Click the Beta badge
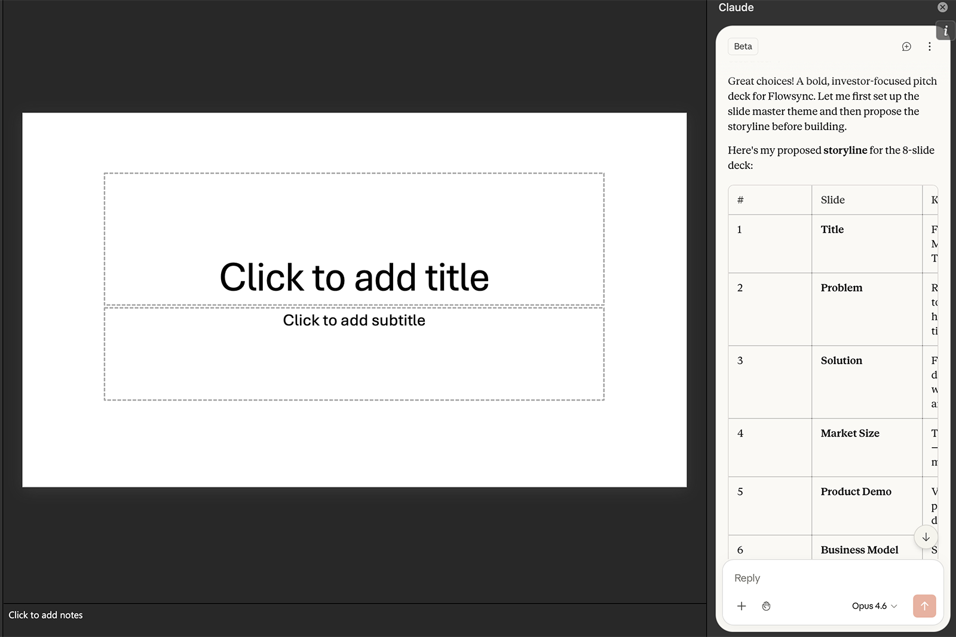 tap(743, 47)
